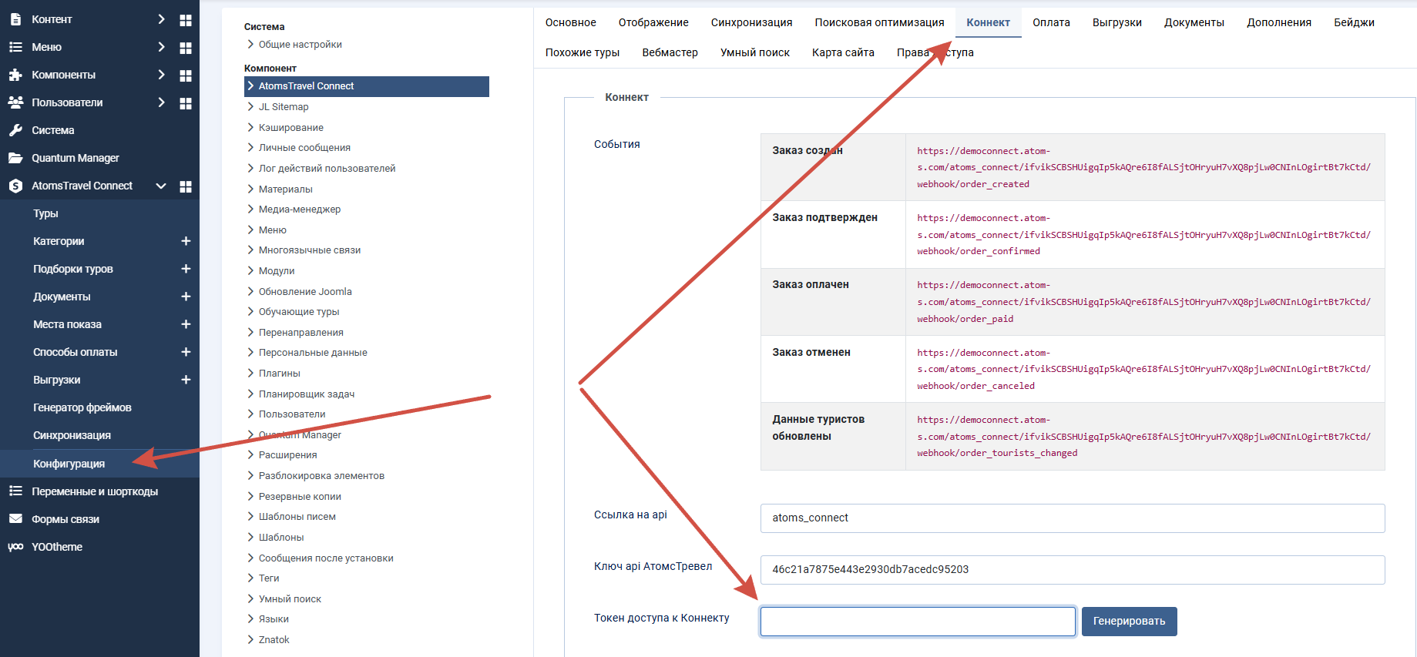
Task: Open Личные сообщения component settings
Action: click(x=304, y=148)
